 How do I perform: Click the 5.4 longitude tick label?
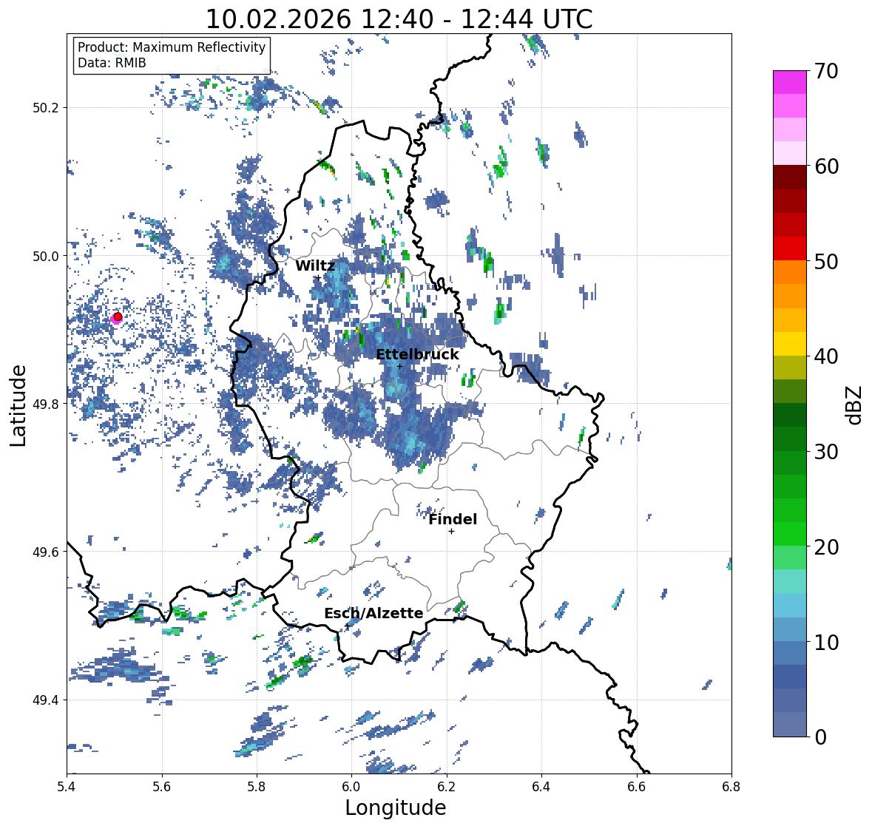click(x=67, y=786)
